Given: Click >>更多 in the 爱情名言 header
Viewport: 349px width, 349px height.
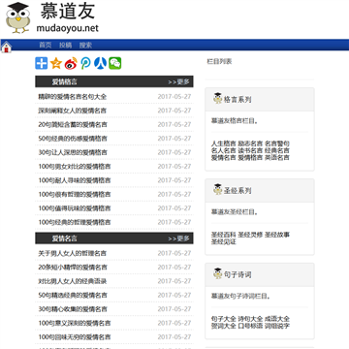Looking at the screenshot, I should (178, 238).
